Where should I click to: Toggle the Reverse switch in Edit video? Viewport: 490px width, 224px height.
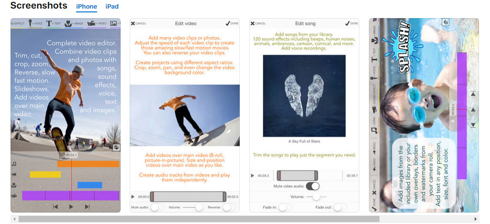click(229, 207)
